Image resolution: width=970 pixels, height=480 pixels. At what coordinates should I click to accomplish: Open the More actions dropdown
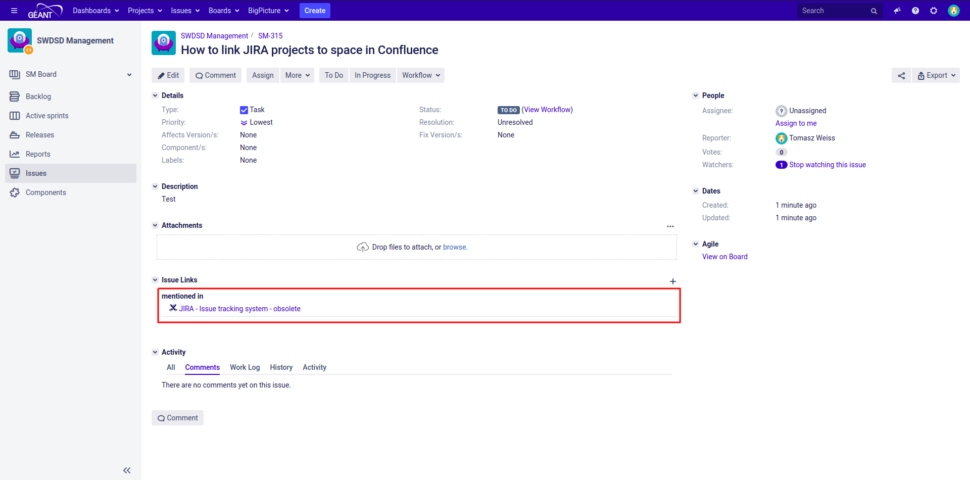(298, 75)
